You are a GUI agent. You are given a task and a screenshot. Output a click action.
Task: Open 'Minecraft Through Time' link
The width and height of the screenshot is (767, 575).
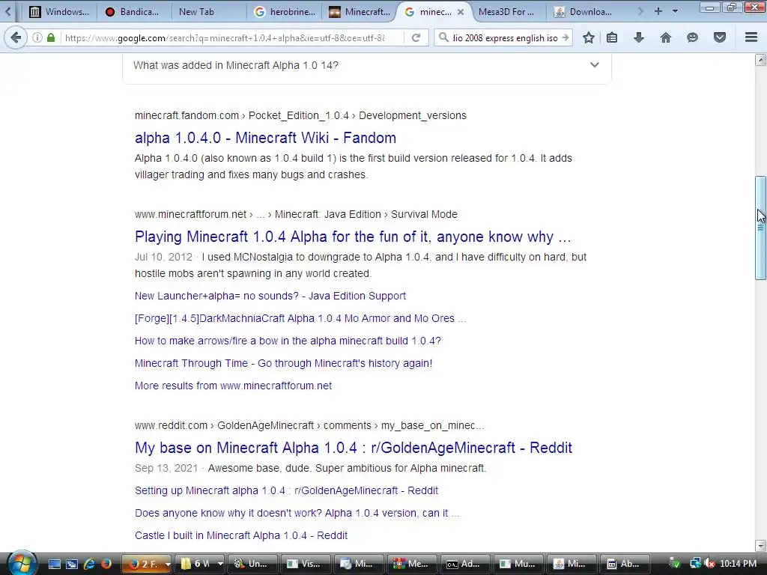284,363
